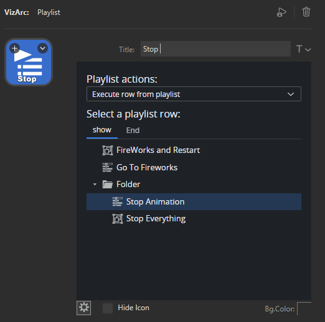This screenshot has width=325, height=322.
Task: Open the chevron badge on Stop thumbnail
Action: click(42, 48)
